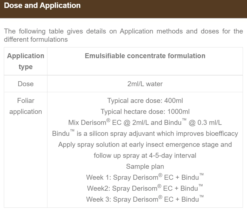Click the 2ml/L water dose value
Image resolution: width=247 pixels, height=211 pixels.
point(145,84)
